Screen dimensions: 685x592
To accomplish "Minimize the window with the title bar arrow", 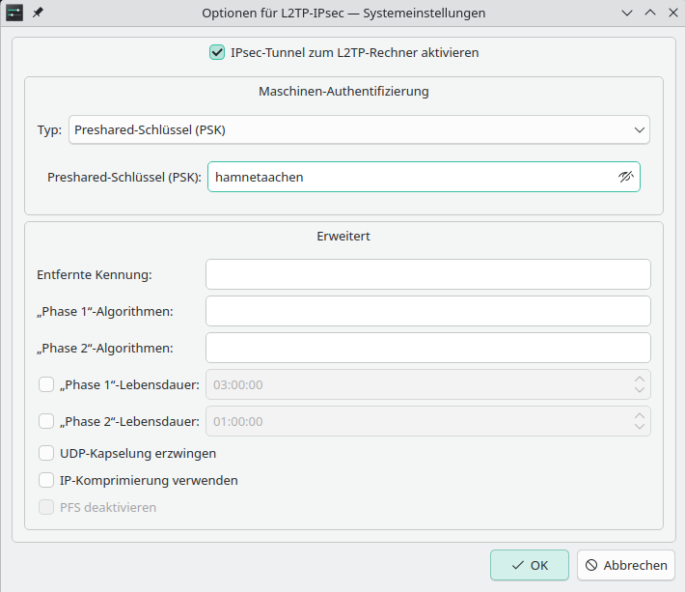I will click(x=627, y=13).
